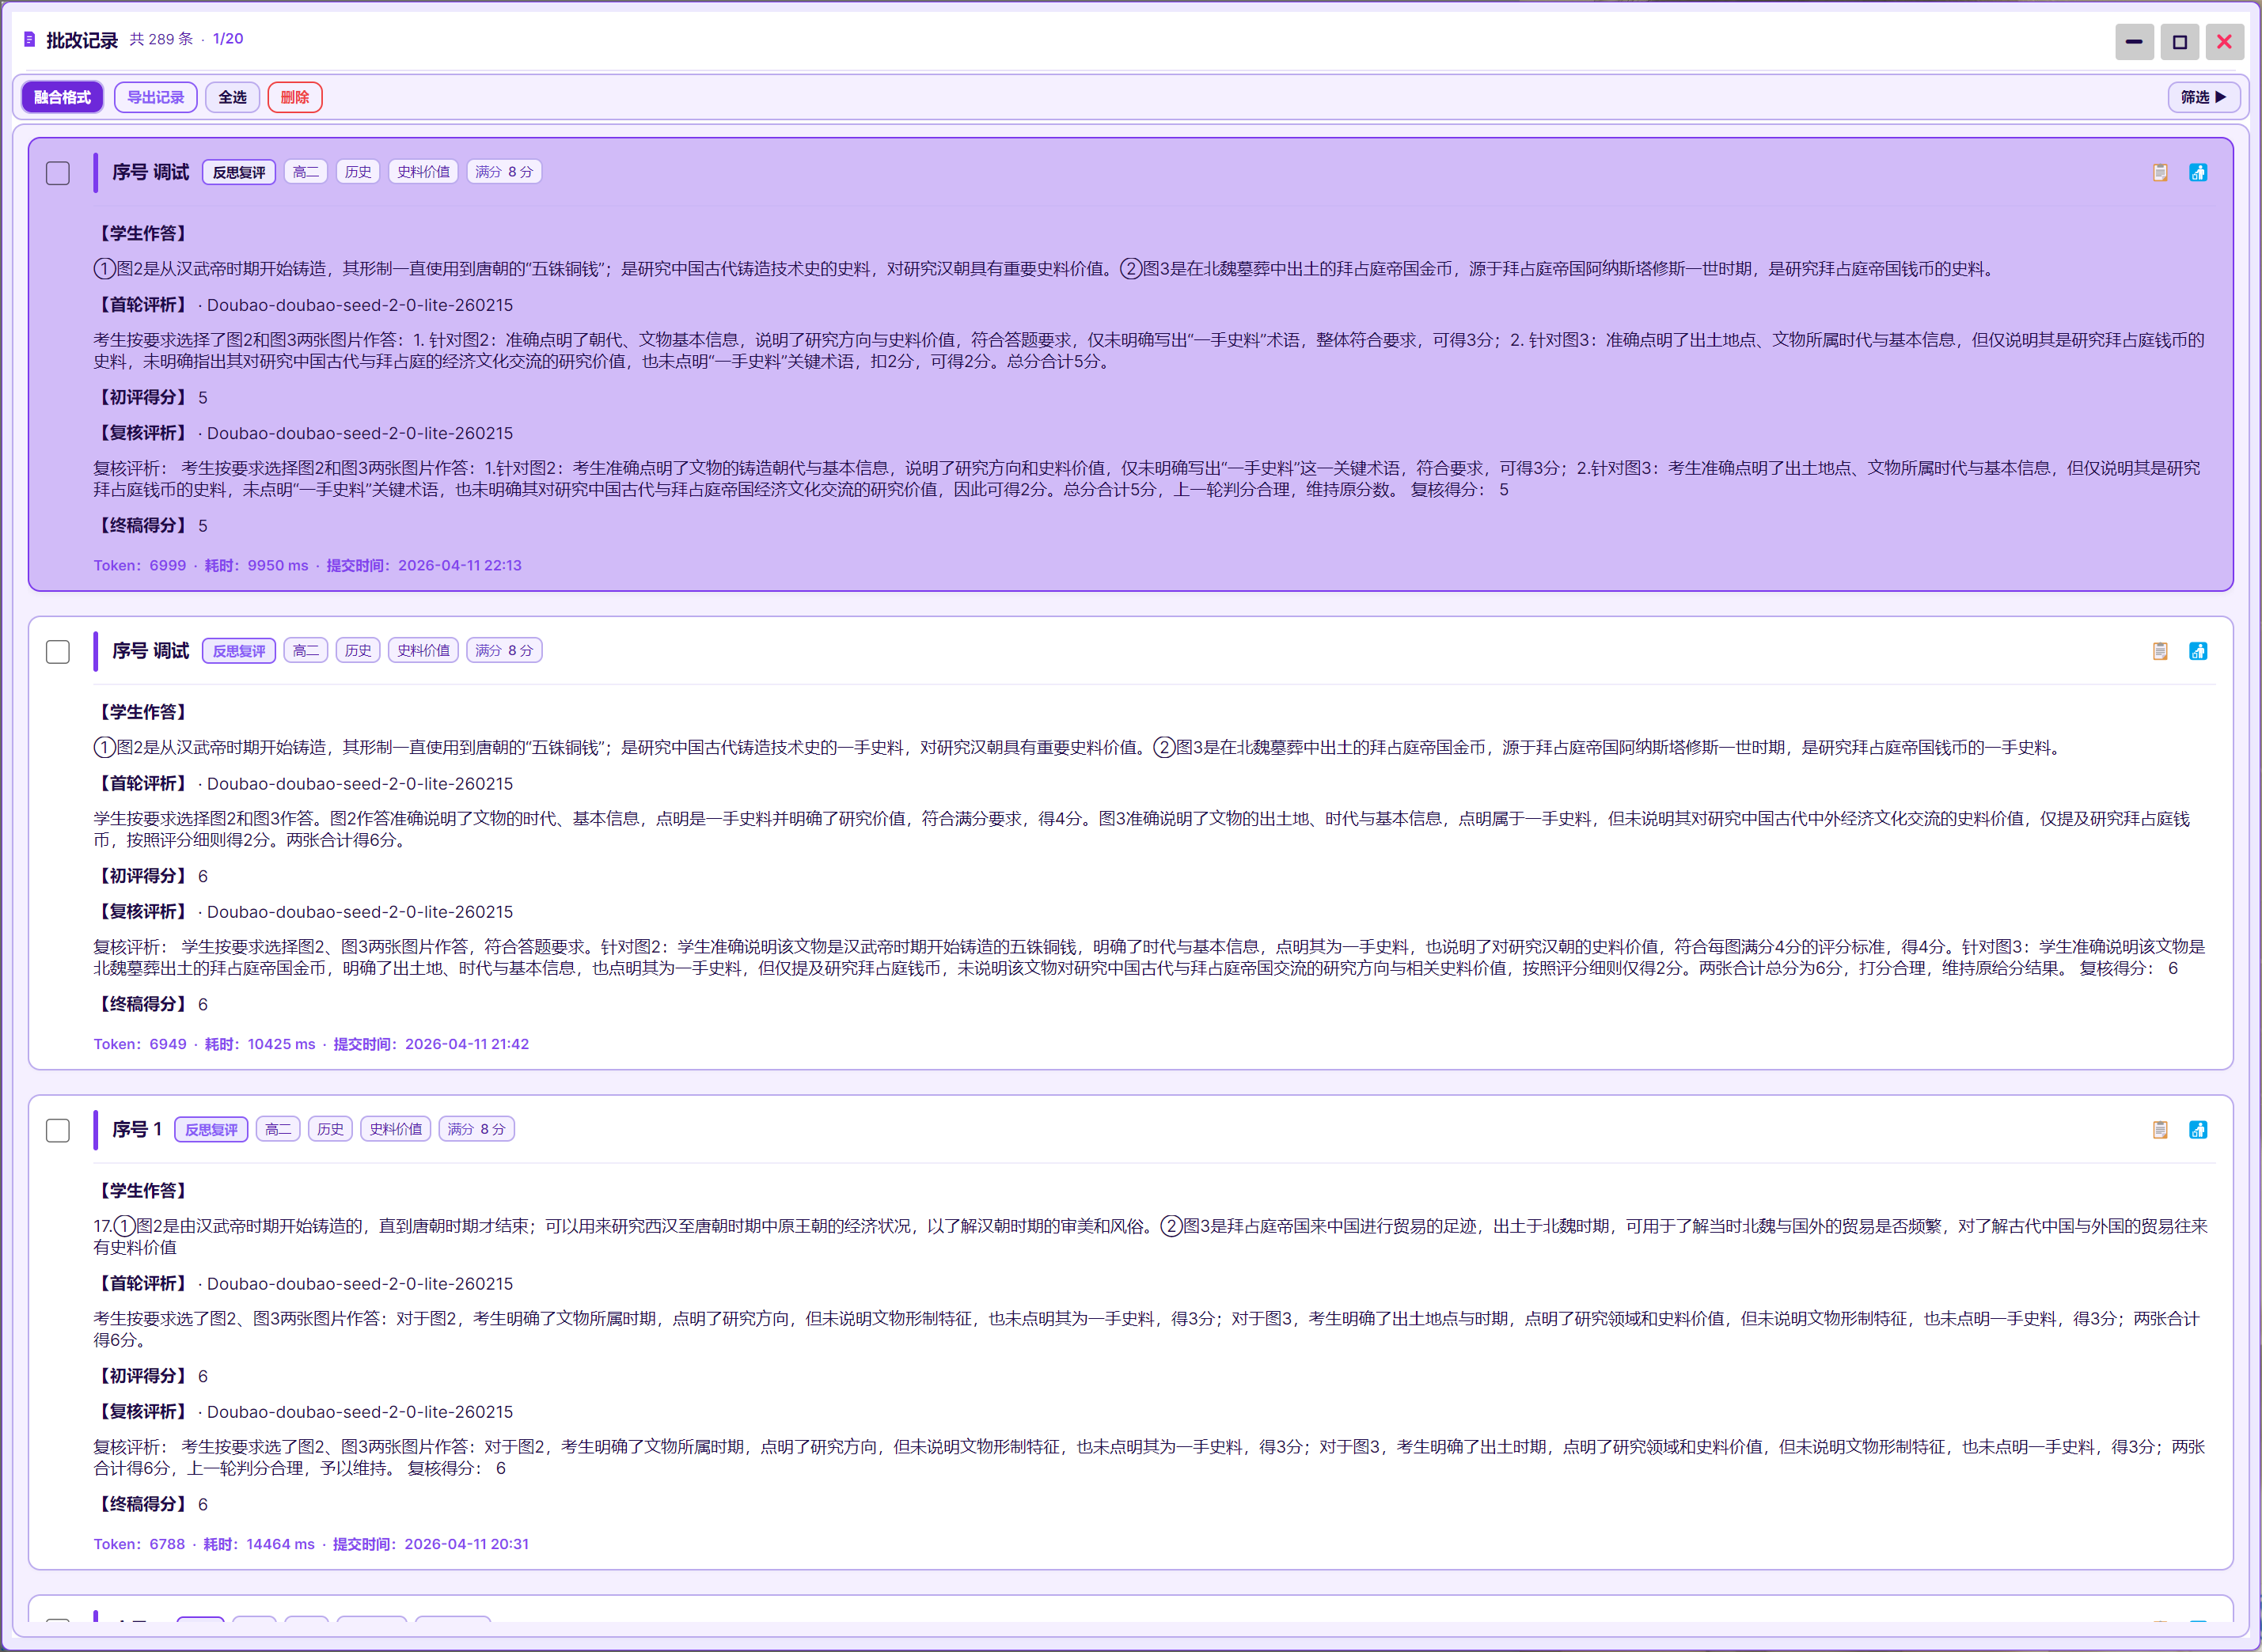Screen dimensions: 2262x1652
Task: Click clipboard copy icon on 序号 1 record
Action: tap(2160, 1130)
